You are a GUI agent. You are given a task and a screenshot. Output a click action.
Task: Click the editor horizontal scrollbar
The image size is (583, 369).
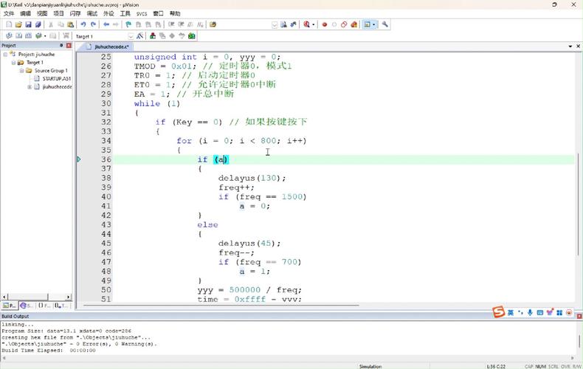(x=221, y=306)
